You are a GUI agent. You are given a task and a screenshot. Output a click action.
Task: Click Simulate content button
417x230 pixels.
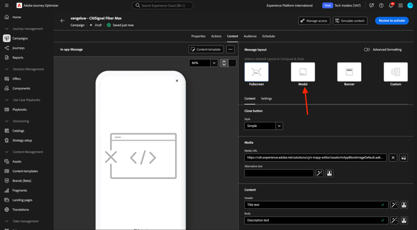tap(350, 21)
